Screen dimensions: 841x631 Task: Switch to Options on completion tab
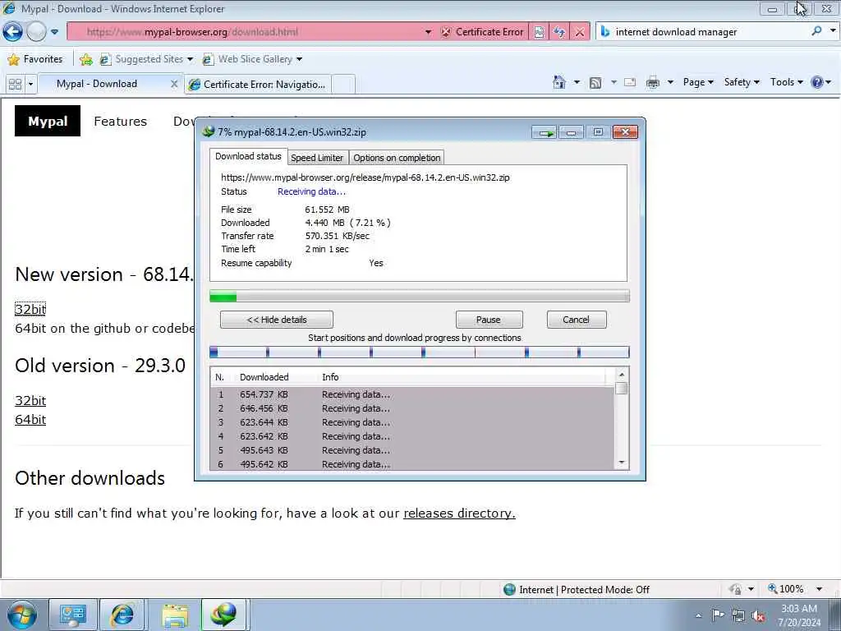tap(397, 158)
